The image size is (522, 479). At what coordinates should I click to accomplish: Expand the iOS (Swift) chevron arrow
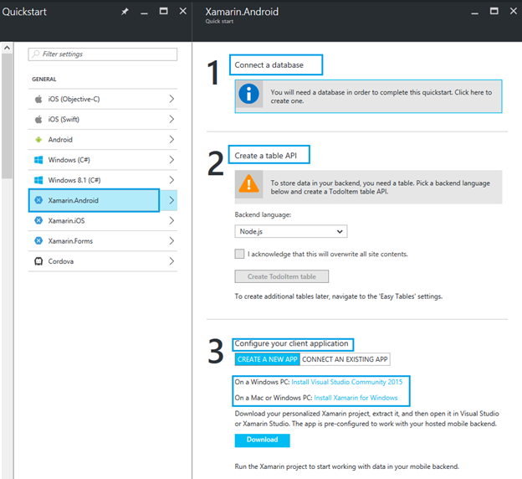[171, 120]
